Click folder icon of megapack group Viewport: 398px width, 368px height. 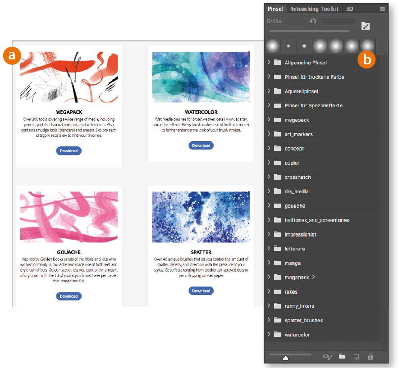pyautogui.click(x=278, y=120)
